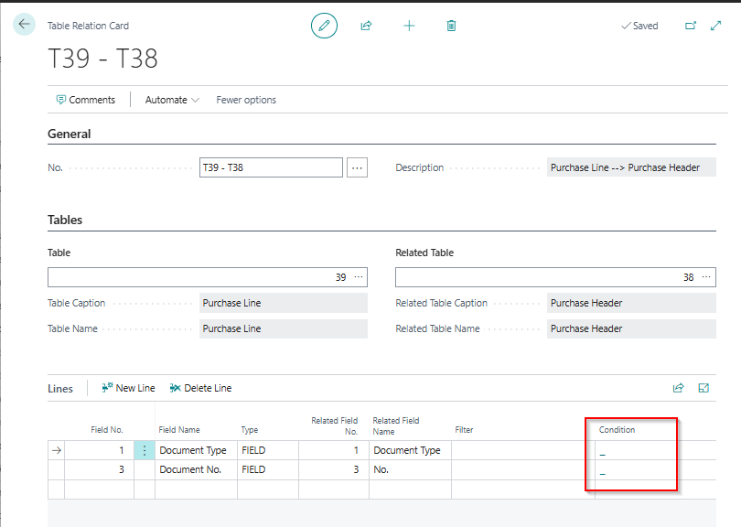This screenshot has height=527, width=741.
Task: Click Fewer options
Action: [246, 100]
